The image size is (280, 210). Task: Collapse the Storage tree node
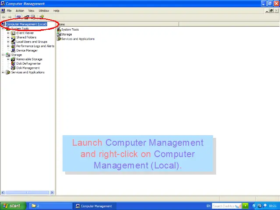point(3,55)
